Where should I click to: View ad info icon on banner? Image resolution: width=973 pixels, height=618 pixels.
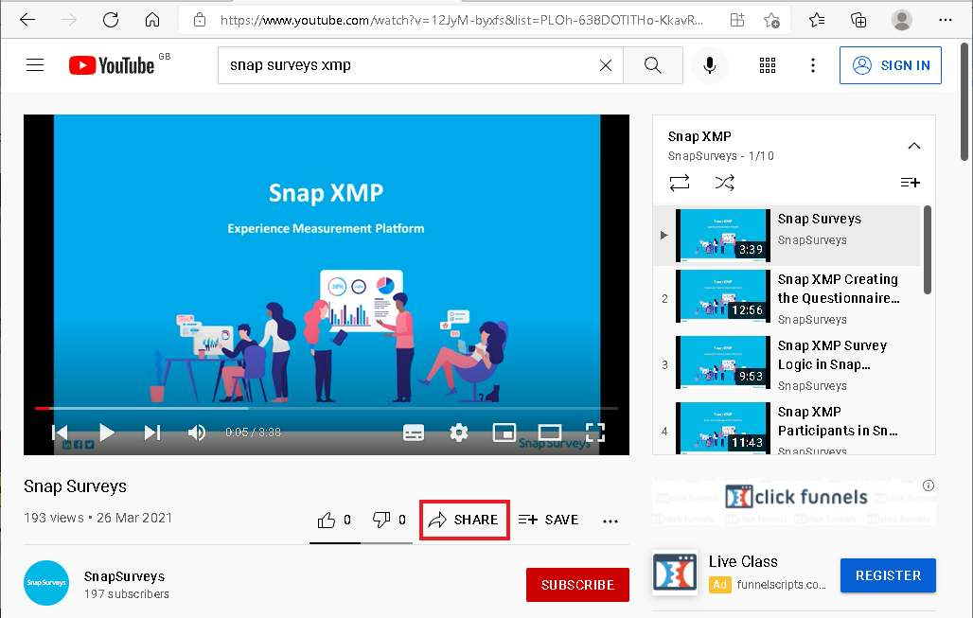(x=929, y=486)
